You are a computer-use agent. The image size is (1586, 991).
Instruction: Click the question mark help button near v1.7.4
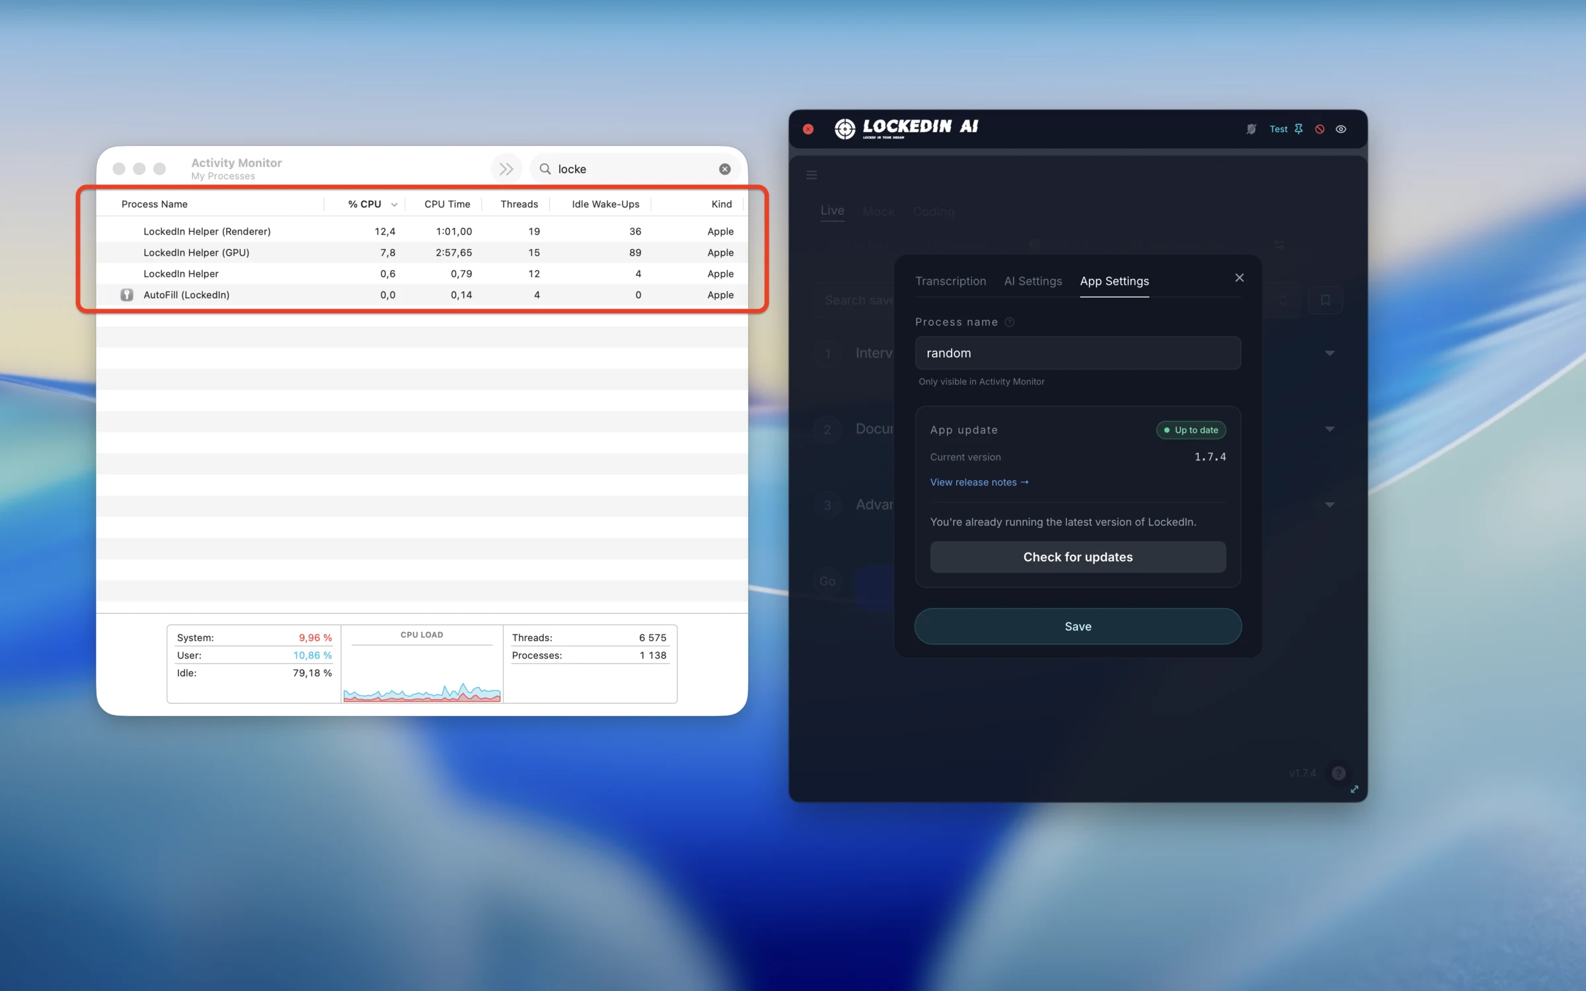[1338, 773]
